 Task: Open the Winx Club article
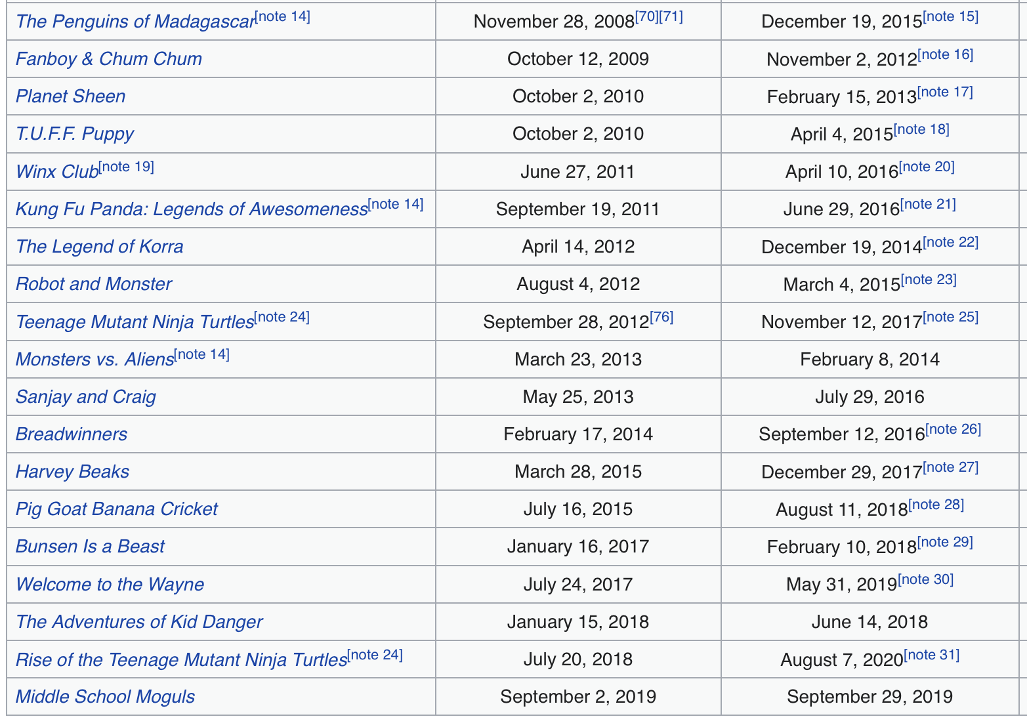click(x=57, y=172)
